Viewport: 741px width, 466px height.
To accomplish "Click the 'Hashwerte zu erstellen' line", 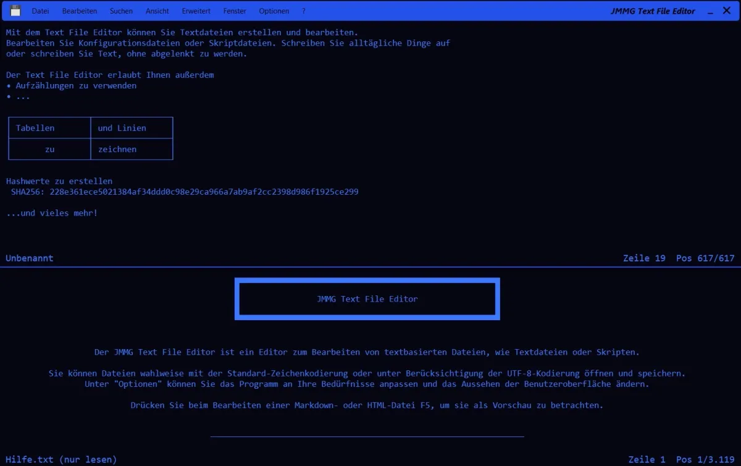I will pyautogui.click(x=59, y=181).
